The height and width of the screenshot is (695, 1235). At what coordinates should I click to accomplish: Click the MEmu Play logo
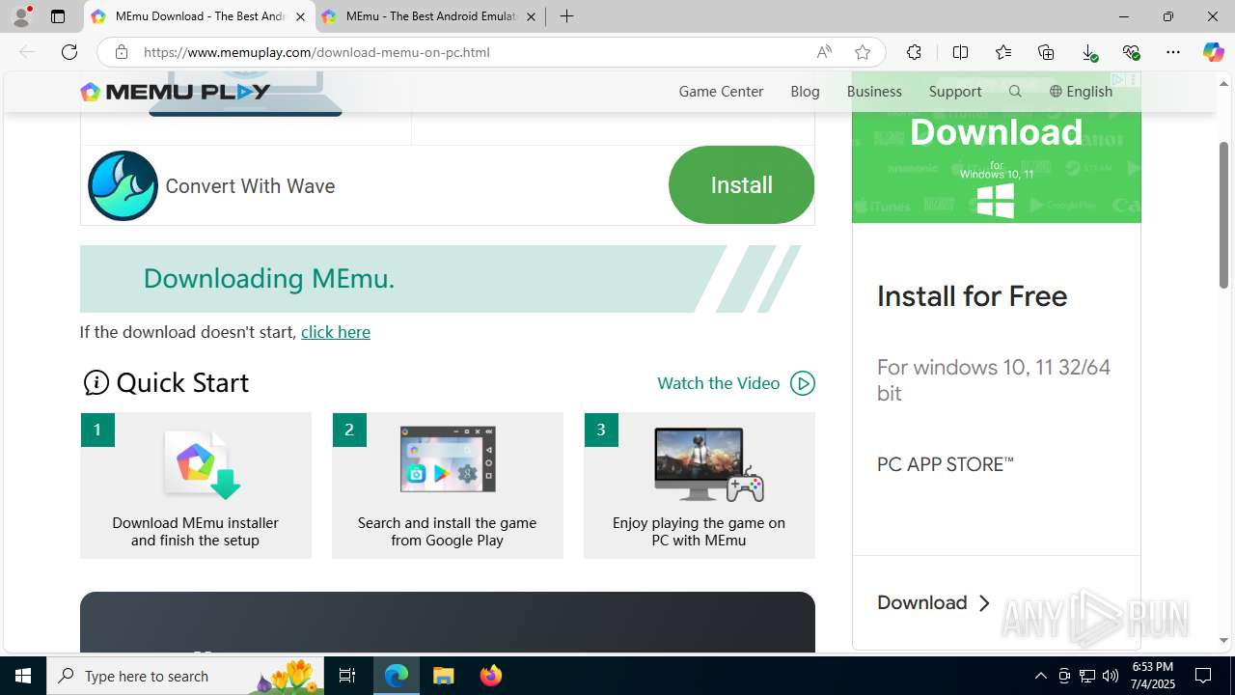coord(176,92)
